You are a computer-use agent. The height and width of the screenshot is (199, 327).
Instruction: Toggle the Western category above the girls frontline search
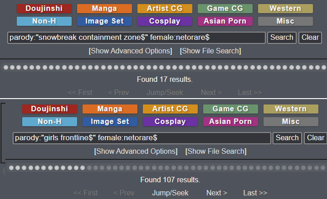pos(291,109)
